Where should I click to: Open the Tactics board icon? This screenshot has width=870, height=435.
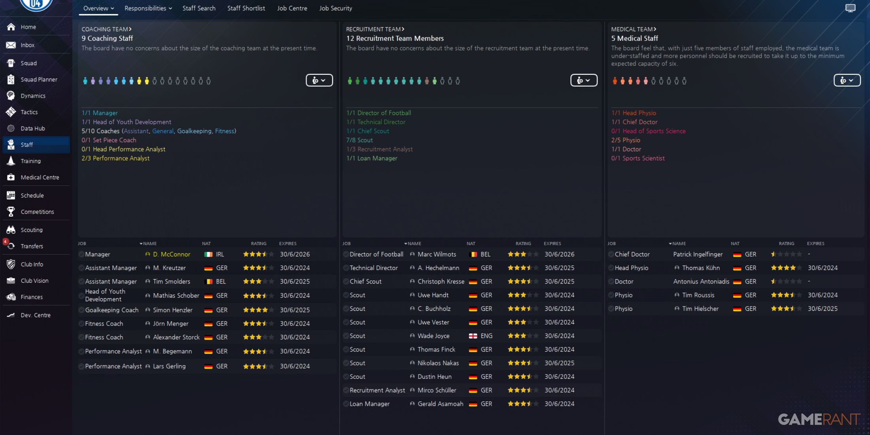click(x=11, y=112)
